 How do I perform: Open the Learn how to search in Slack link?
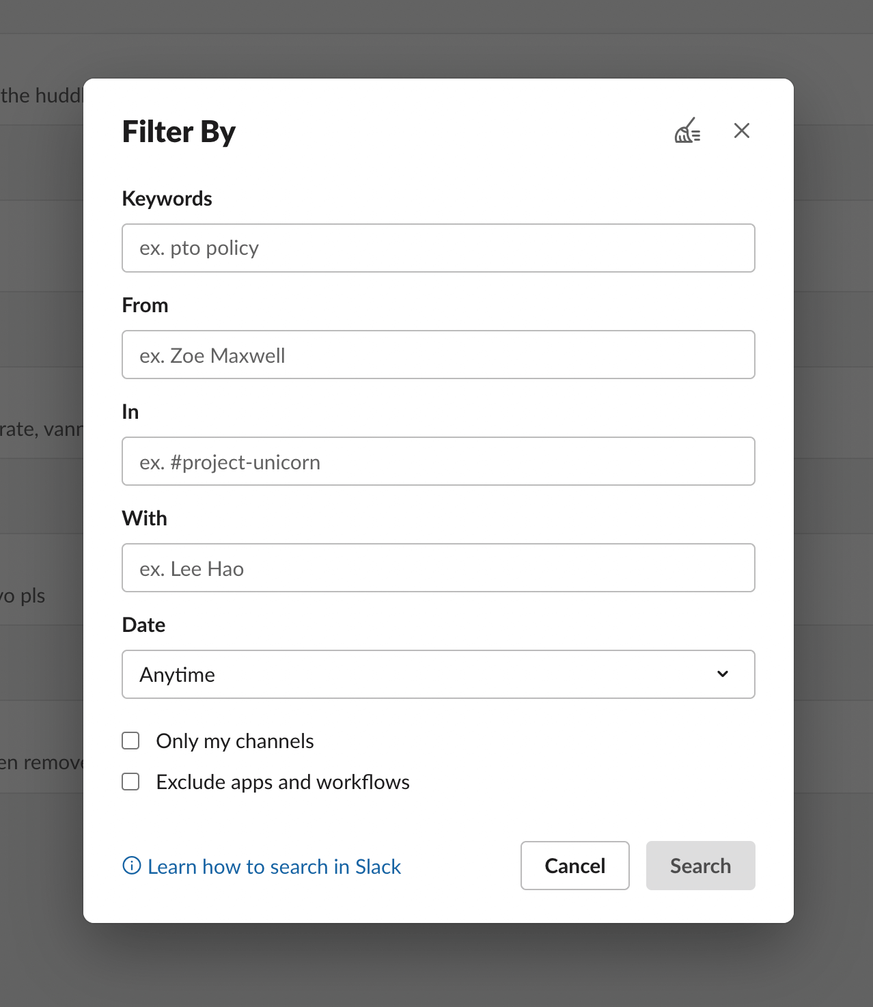[x=274, y=866]
